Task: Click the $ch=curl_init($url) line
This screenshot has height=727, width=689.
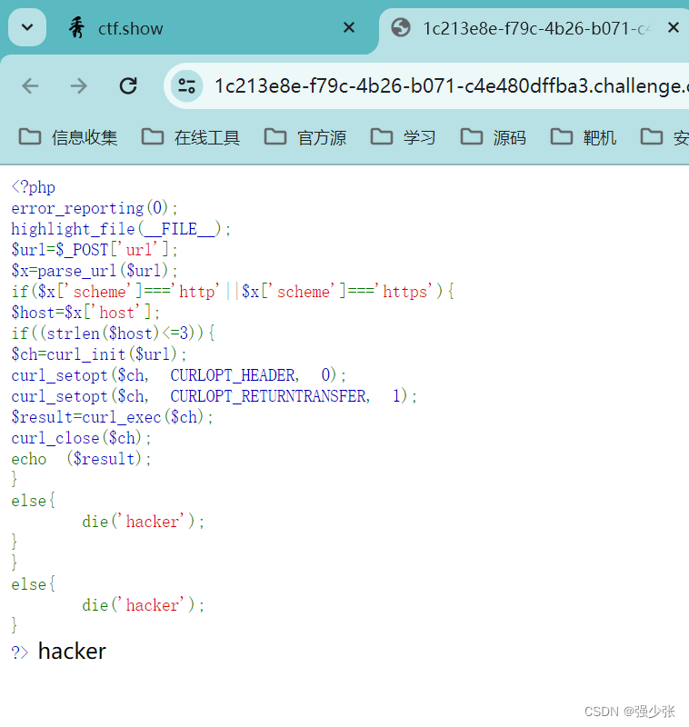Action: pos(99,354)
